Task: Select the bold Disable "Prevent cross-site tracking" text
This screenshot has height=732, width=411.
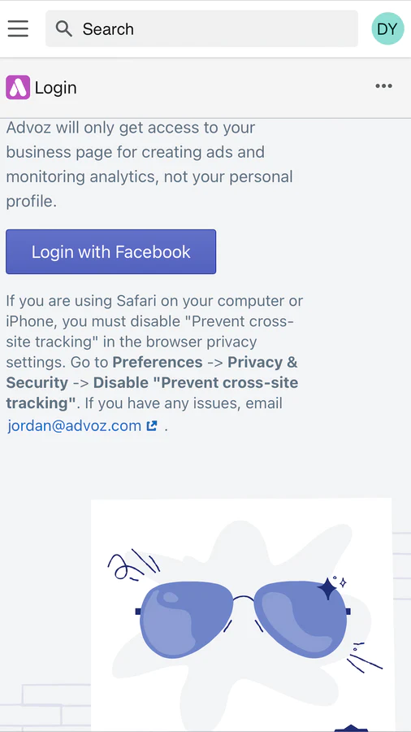Action: point(152,393)
